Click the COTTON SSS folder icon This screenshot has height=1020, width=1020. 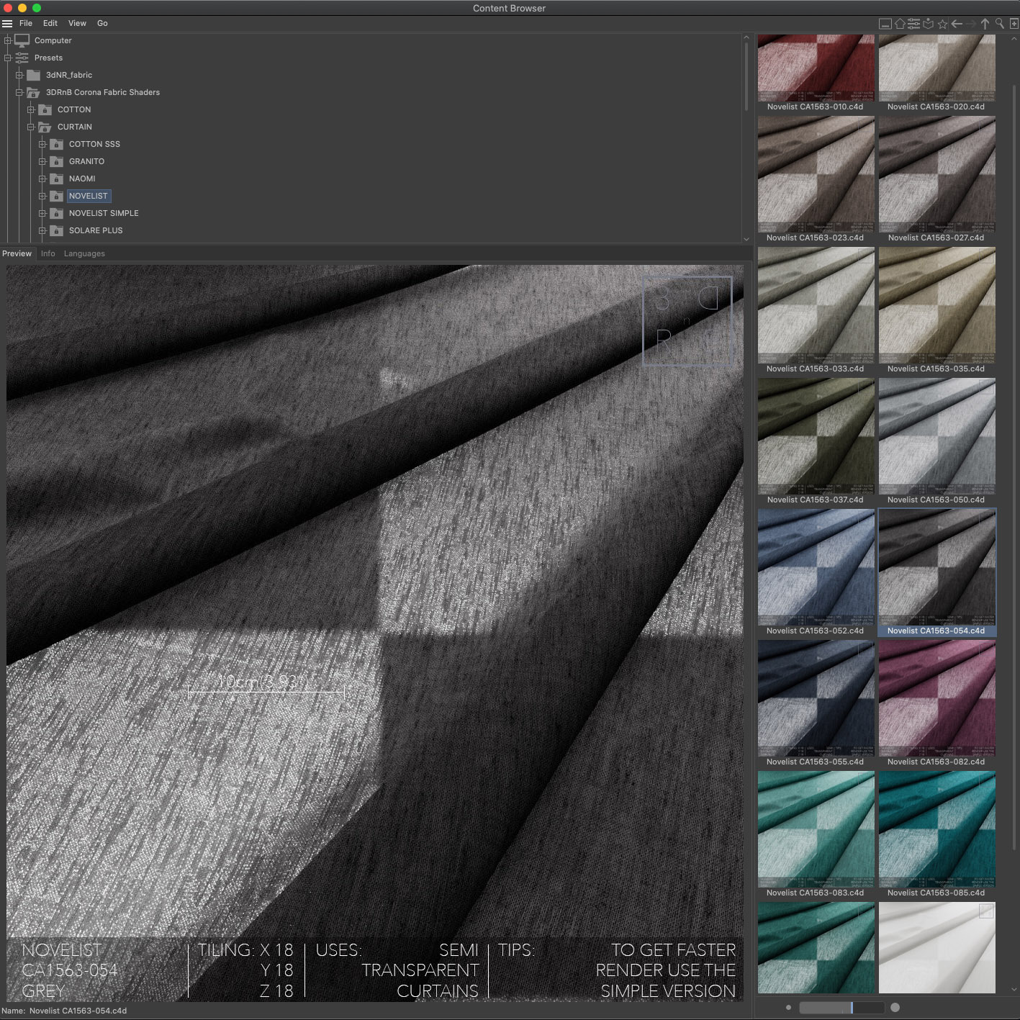click(56, 145)
